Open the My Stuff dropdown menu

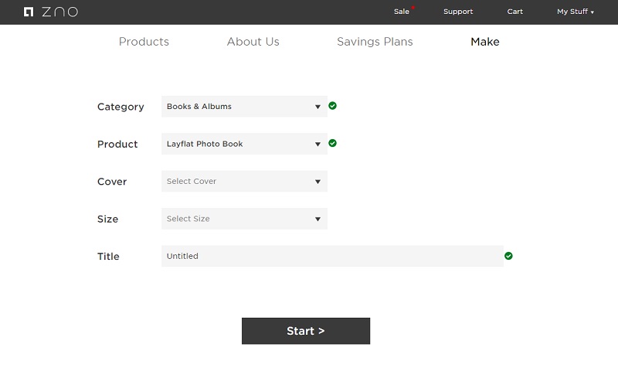click(575, 12)
